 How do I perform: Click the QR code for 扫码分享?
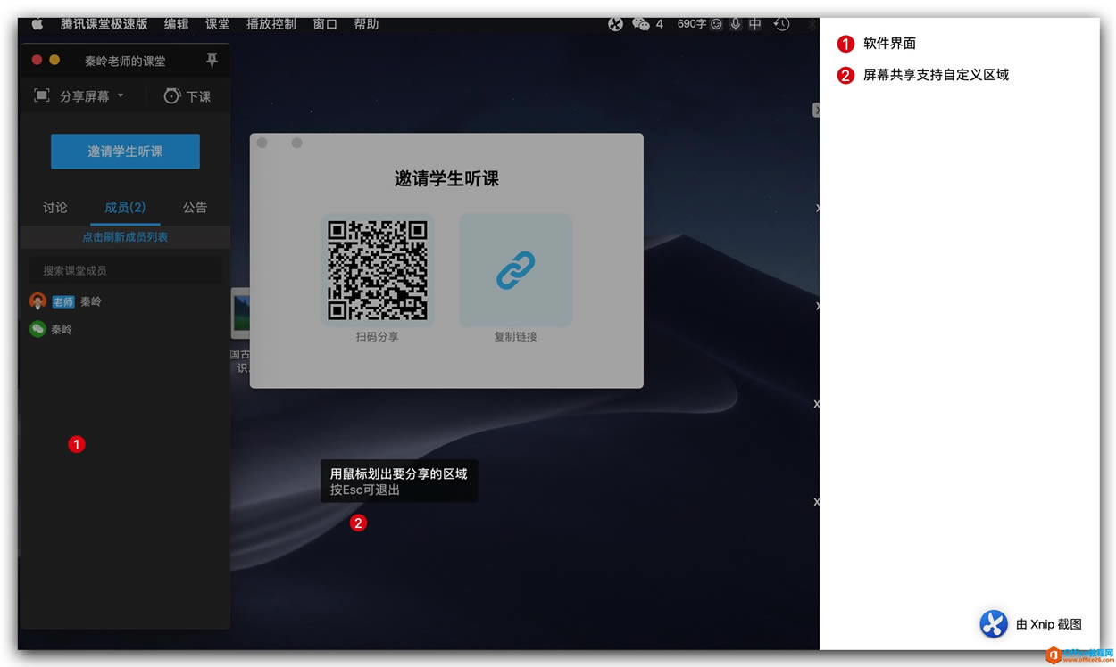pos(378,270)
